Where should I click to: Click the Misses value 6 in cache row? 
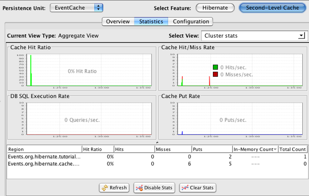coord(189,164)
